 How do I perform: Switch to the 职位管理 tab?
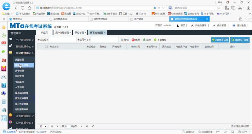pos(79,33)
